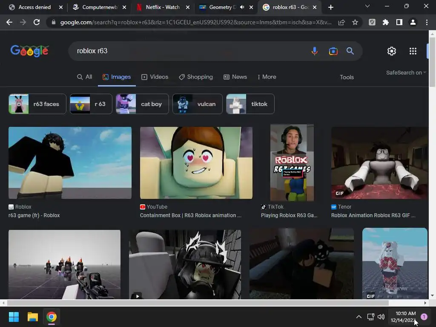436x327 pixels.
Task: Open the tab search dropdown chevron
Action: coord(367,6)
